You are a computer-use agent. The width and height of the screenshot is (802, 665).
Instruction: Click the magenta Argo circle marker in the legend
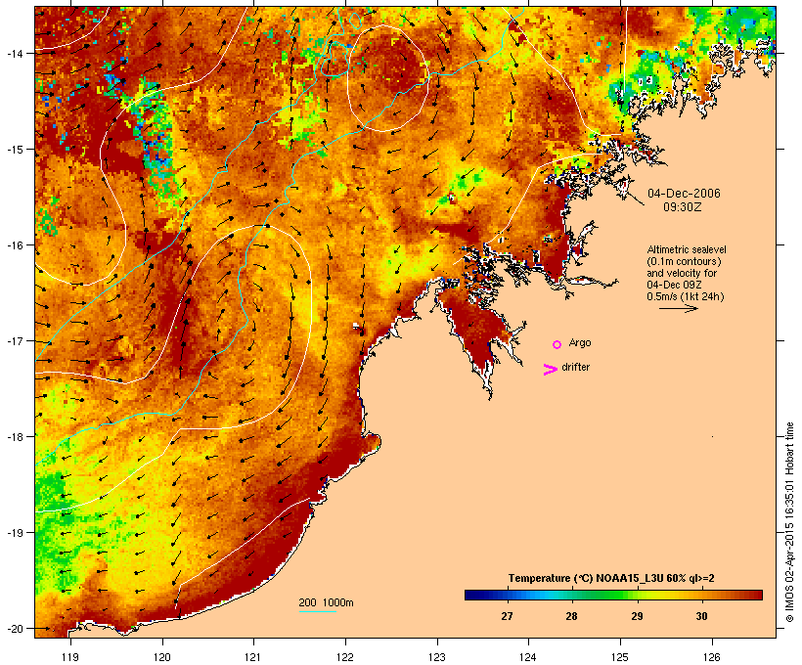click(x=557, y=345)
